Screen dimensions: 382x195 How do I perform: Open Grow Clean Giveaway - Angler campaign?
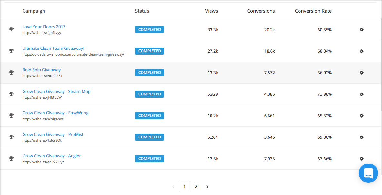[52, 156]
